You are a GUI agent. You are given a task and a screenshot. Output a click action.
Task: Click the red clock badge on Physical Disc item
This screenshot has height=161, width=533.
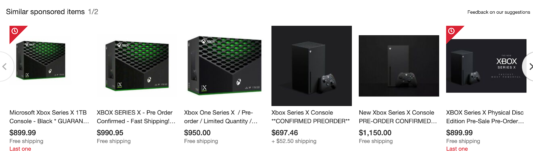click(452, 31)
